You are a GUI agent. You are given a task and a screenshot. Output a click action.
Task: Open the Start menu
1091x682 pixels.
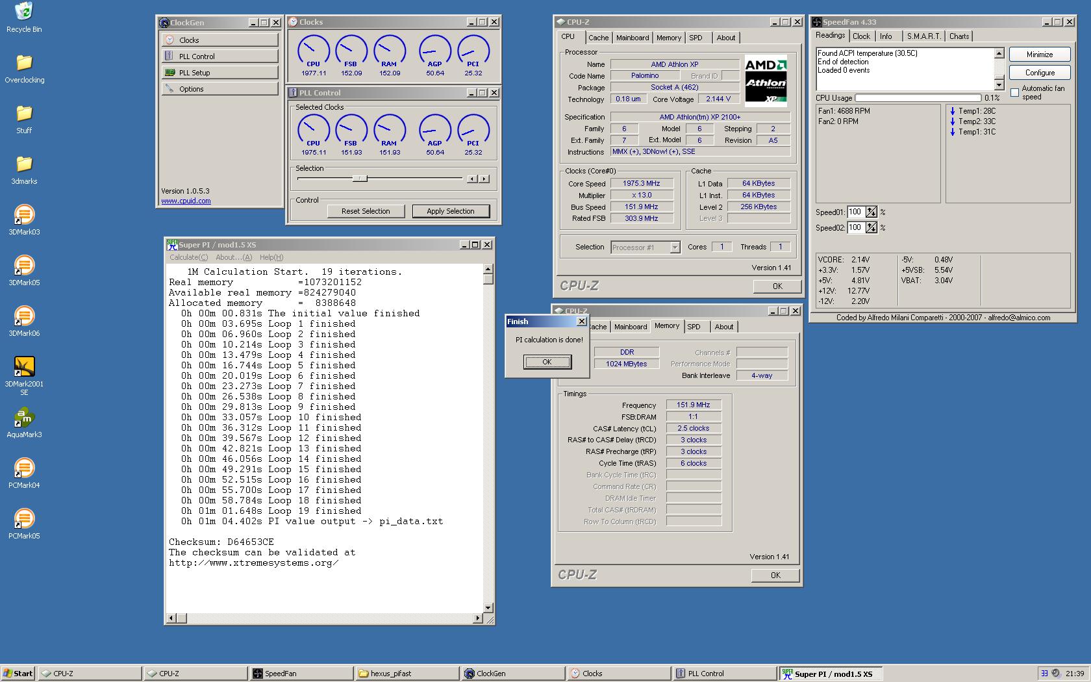(18, 674)
